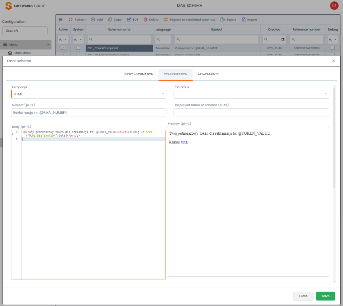Click the Delete trash icon
The height and width of the screenshot is (306, 343).
(145, 20)
